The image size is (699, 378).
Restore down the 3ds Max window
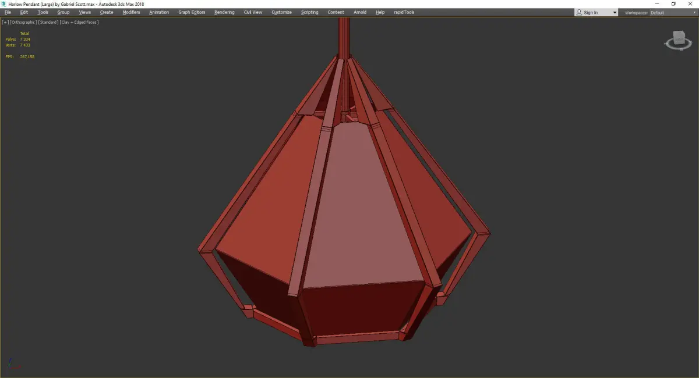coord(673,3)
